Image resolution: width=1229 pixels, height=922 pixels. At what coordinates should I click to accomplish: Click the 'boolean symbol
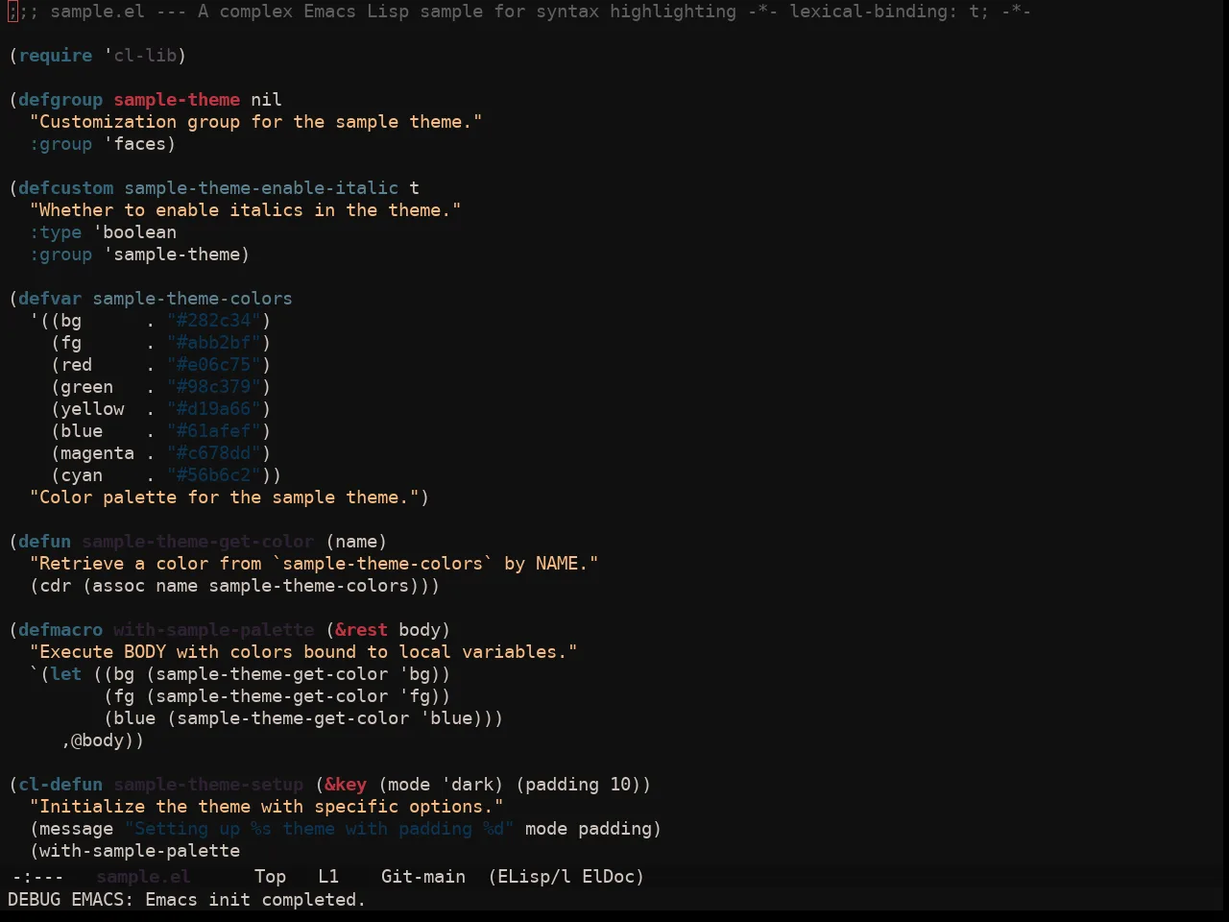[135, 232]
